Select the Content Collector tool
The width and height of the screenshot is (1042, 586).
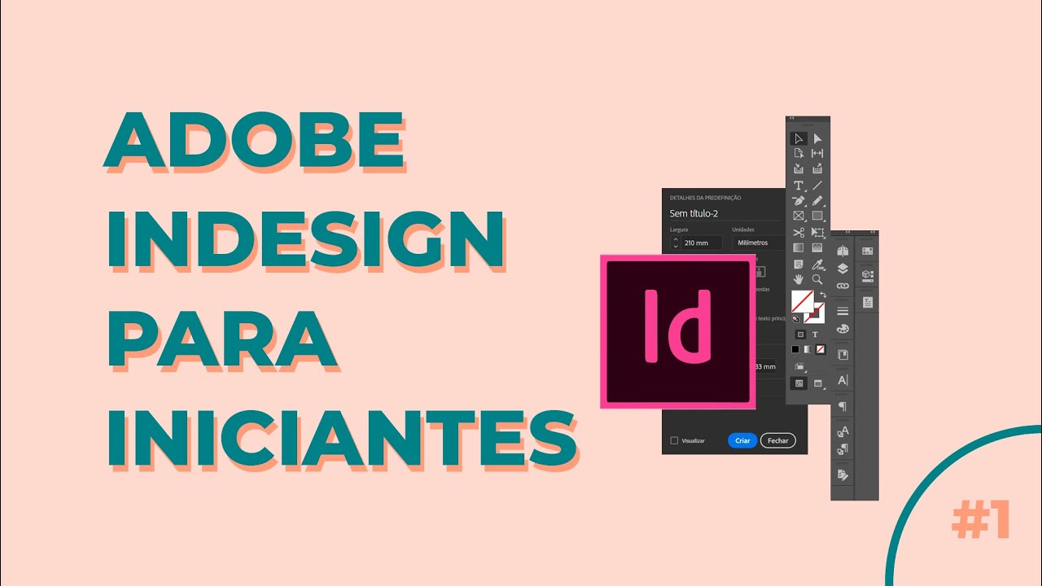(x=799, y=168)
